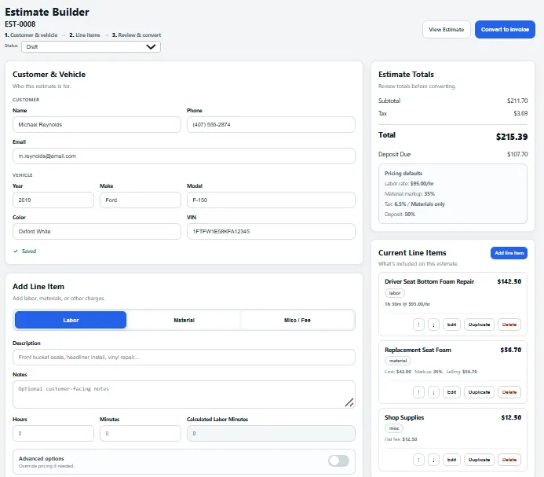The image size is (544, 477).
Task: Focus the Minutes input
Action: (x=141, y=434)
